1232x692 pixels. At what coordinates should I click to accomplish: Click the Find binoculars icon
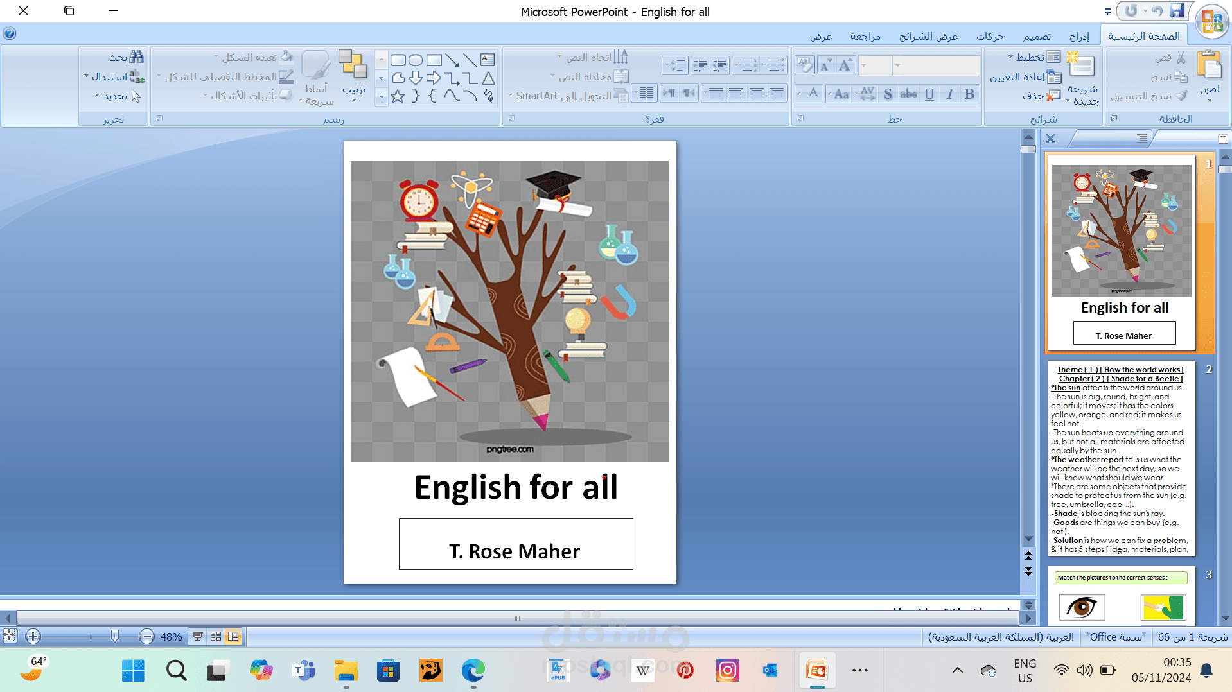coord(136,57)
